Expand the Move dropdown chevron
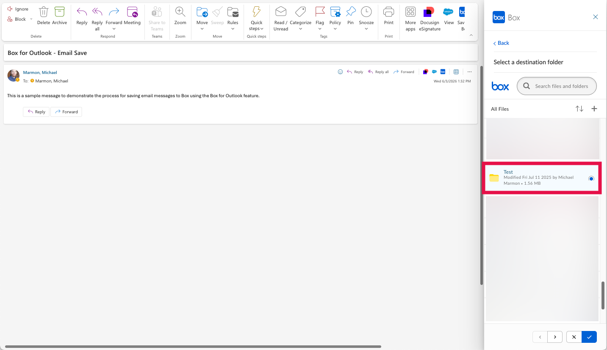This screenshot has width=607, height=350. 202,29
